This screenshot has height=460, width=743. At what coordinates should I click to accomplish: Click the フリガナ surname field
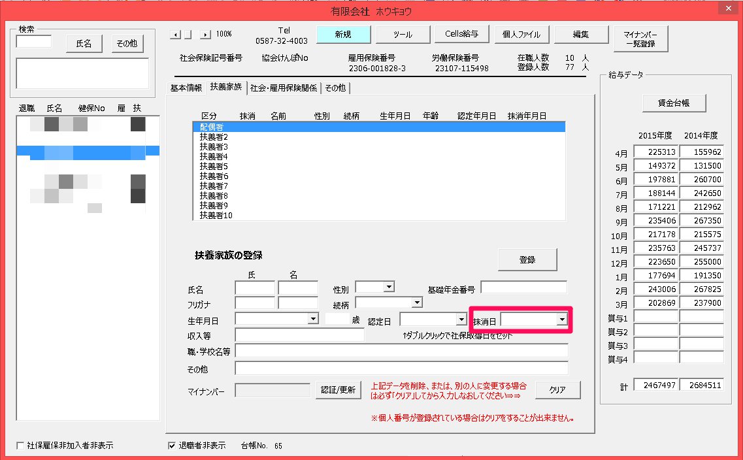pos(255,303)
